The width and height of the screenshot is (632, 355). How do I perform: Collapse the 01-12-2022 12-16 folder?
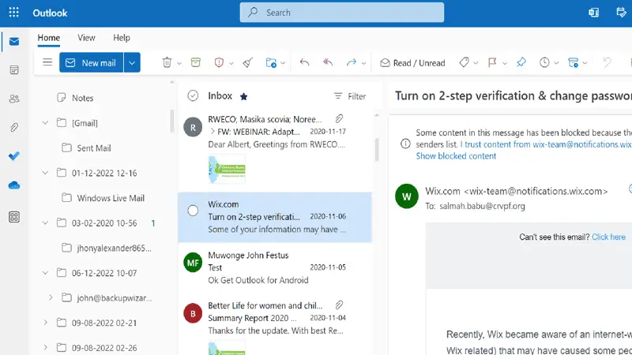pyautogui.click(x=45, y=173)
